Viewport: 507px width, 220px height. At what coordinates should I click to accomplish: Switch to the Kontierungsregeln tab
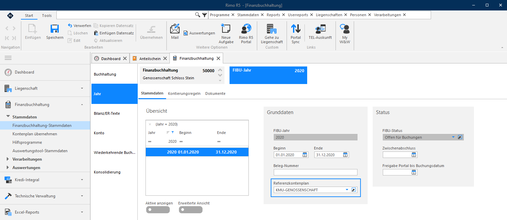point(184,93)
